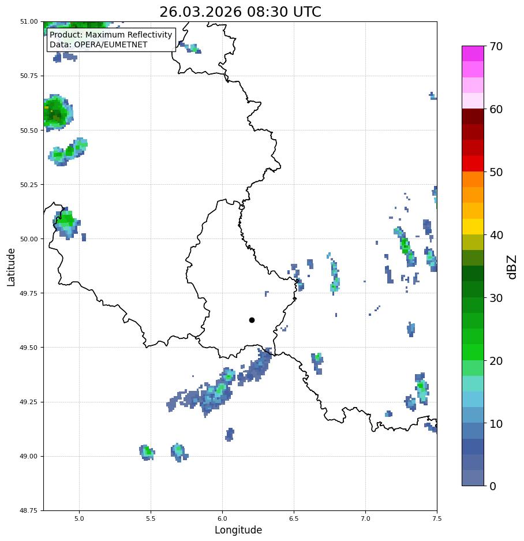
Task: Click the 0 tick on the colorbar
Action: 493,486
